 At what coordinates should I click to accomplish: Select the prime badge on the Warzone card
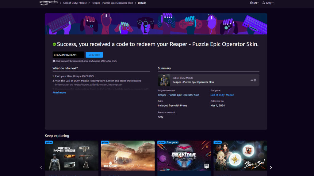(48, 142)
